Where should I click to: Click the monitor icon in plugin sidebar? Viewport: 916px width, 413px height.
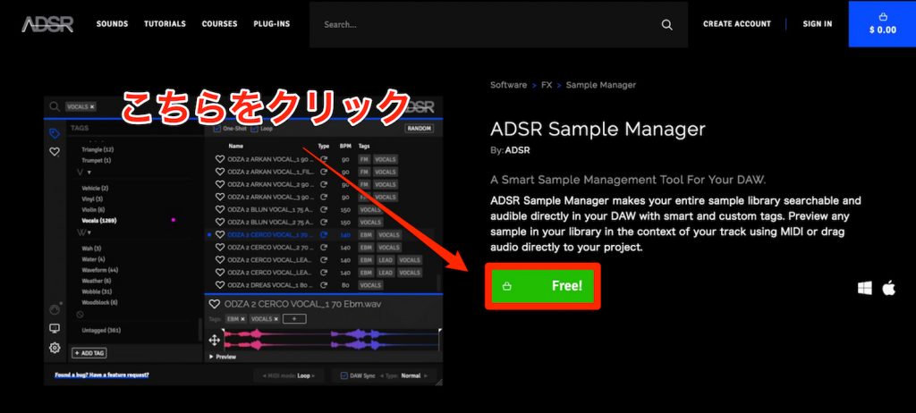tap(55, 329)
